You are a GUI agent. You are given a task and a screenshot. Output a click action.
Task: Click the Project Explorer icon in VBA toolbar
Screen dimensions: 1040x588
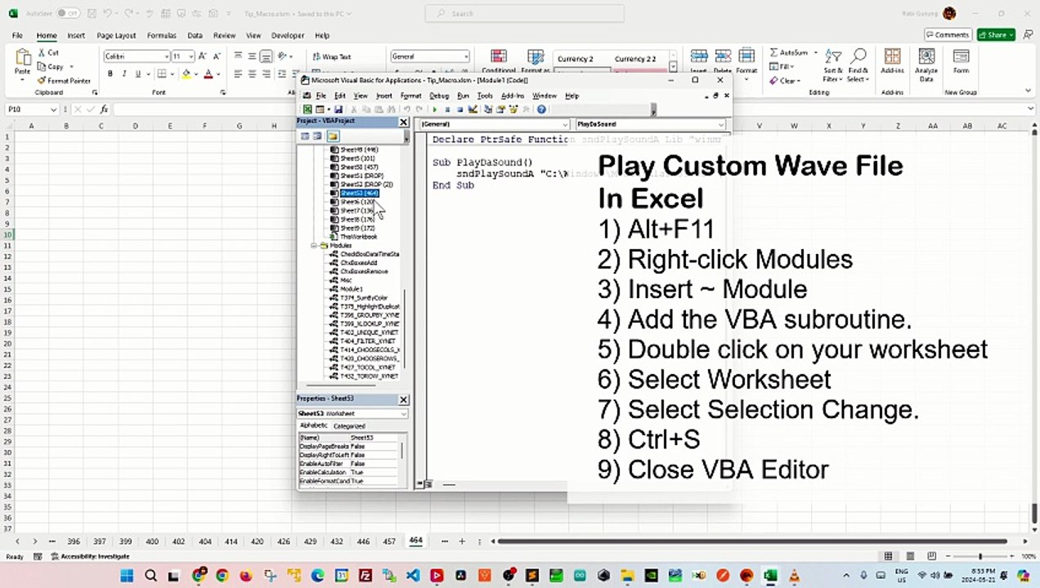click(488, 109)
